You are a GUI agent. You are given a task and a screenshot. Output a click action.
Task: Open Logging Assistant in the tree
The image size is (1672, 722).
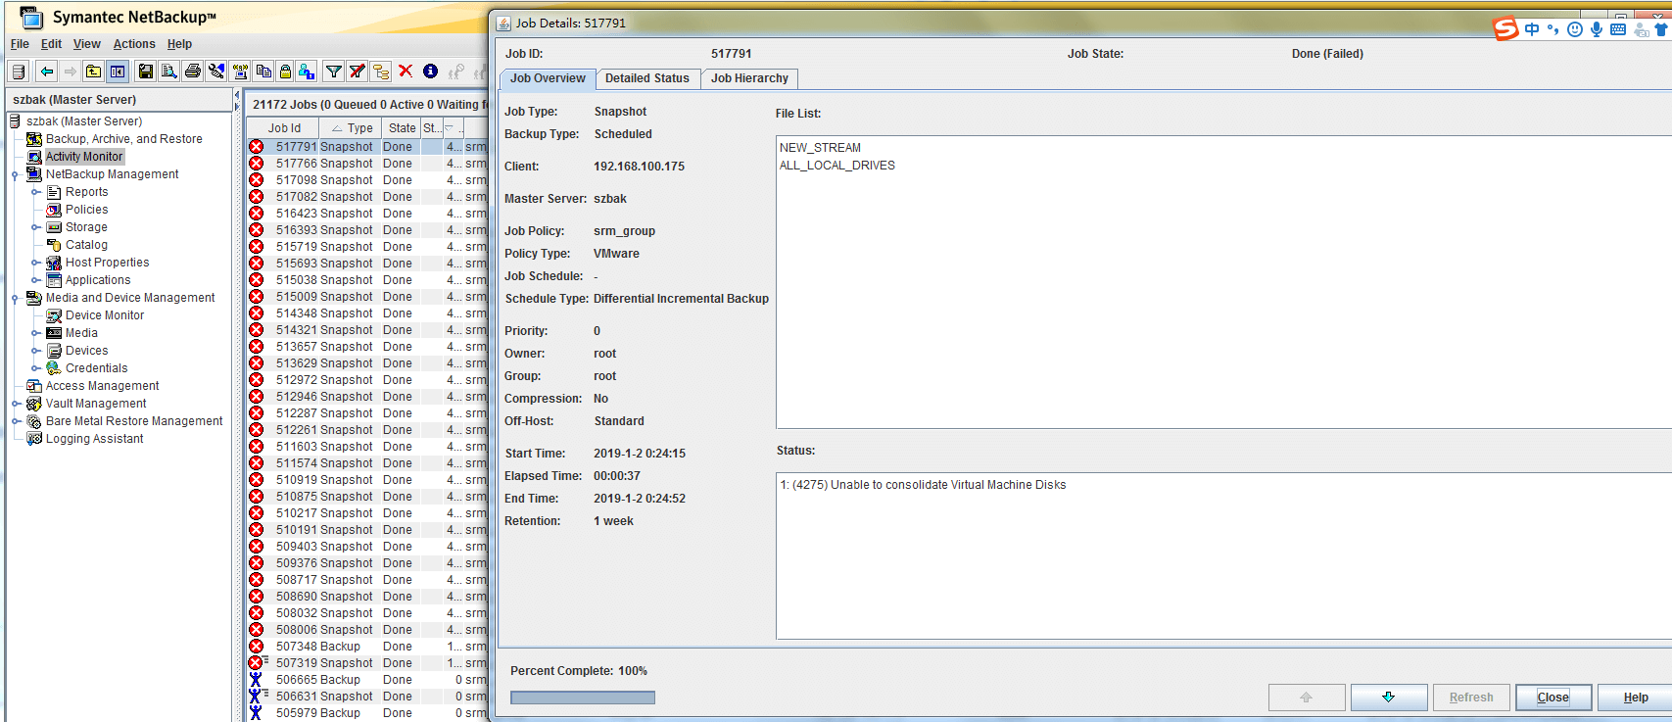click(94, 439)
